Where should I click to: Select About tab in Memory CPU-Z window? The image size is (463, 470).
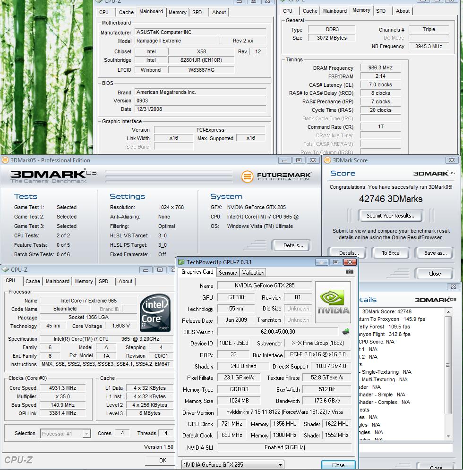(403, 11)
